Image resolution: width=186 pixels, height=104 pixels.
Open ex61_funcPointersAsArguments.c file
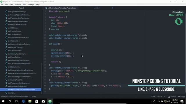pyautogui.click(x=19, y=64)
